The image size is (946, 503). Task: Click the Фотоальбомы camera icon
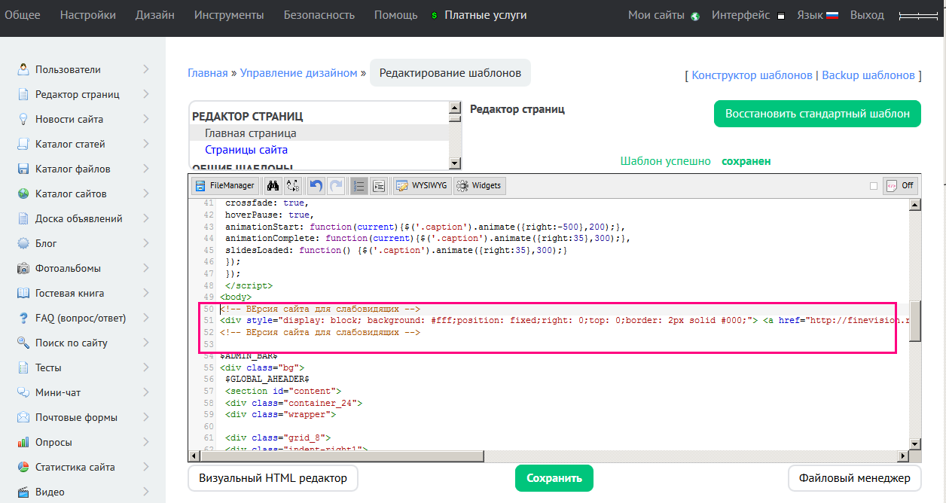(x=23, y=268)
